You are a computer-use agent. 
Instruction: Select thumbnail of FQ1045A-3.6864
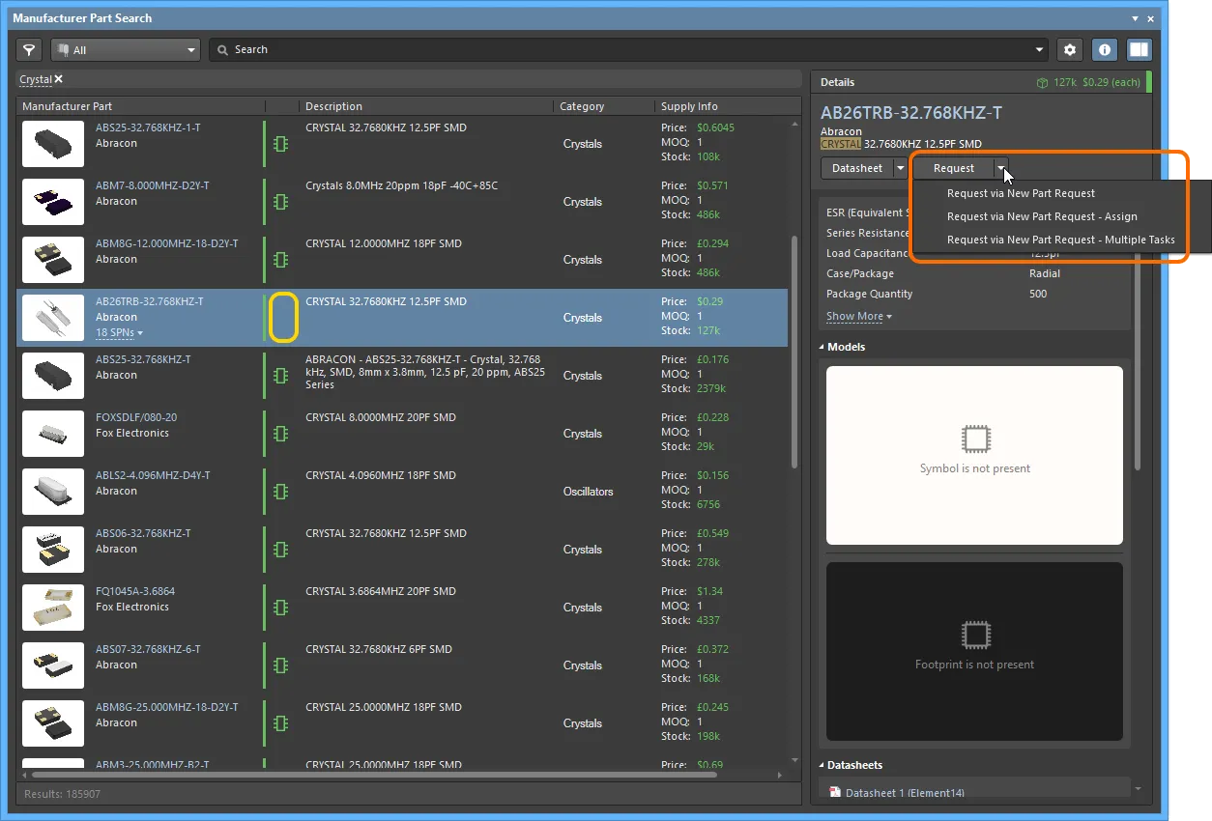(53, 608)
